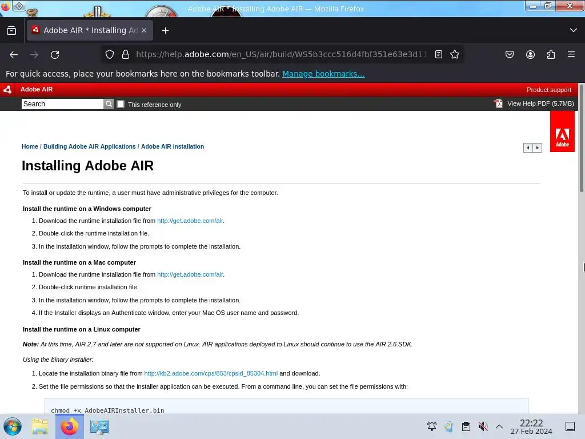The width and height of the screenshot is (585, 439).
Task: Open notifications bell in system tray
Action: pos(432,426)
